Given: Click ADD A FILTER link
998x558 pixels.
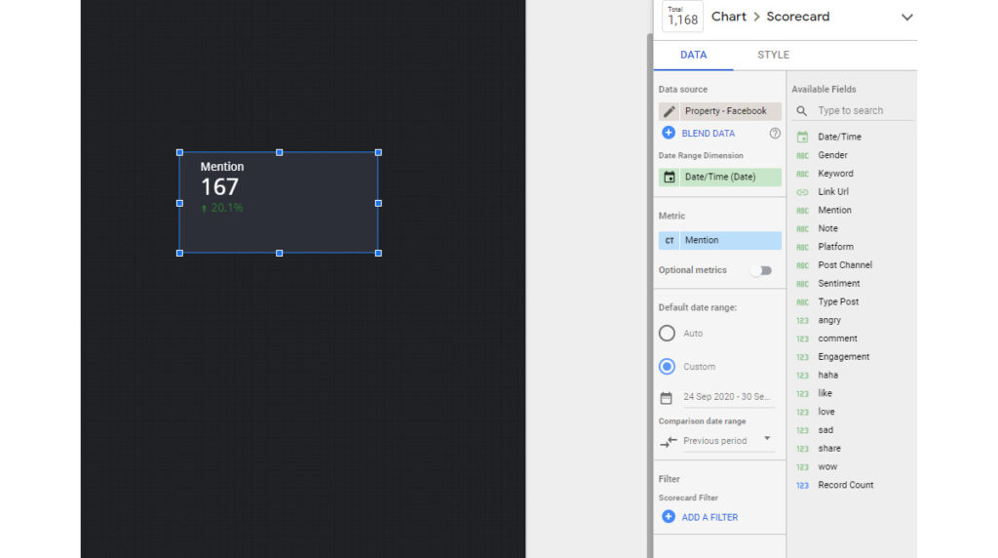Looking at the screenshot, I should click(710, 517).
